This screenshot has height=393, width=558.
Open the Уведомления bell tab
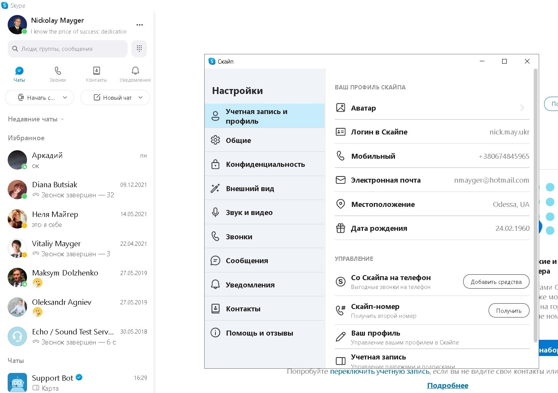point(135,74)
